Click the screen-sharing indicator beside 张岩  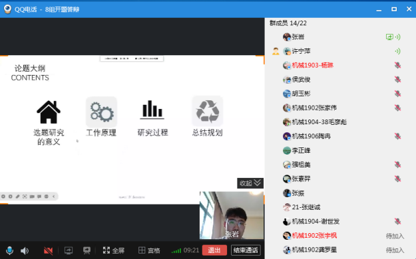point(389,37)
